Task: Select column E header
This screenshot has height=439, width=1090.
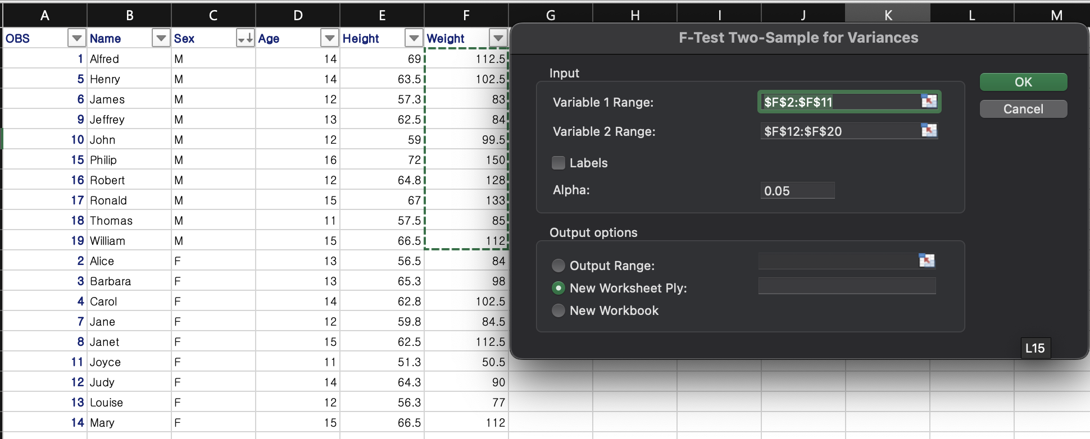Action: [x=382, y=15]
